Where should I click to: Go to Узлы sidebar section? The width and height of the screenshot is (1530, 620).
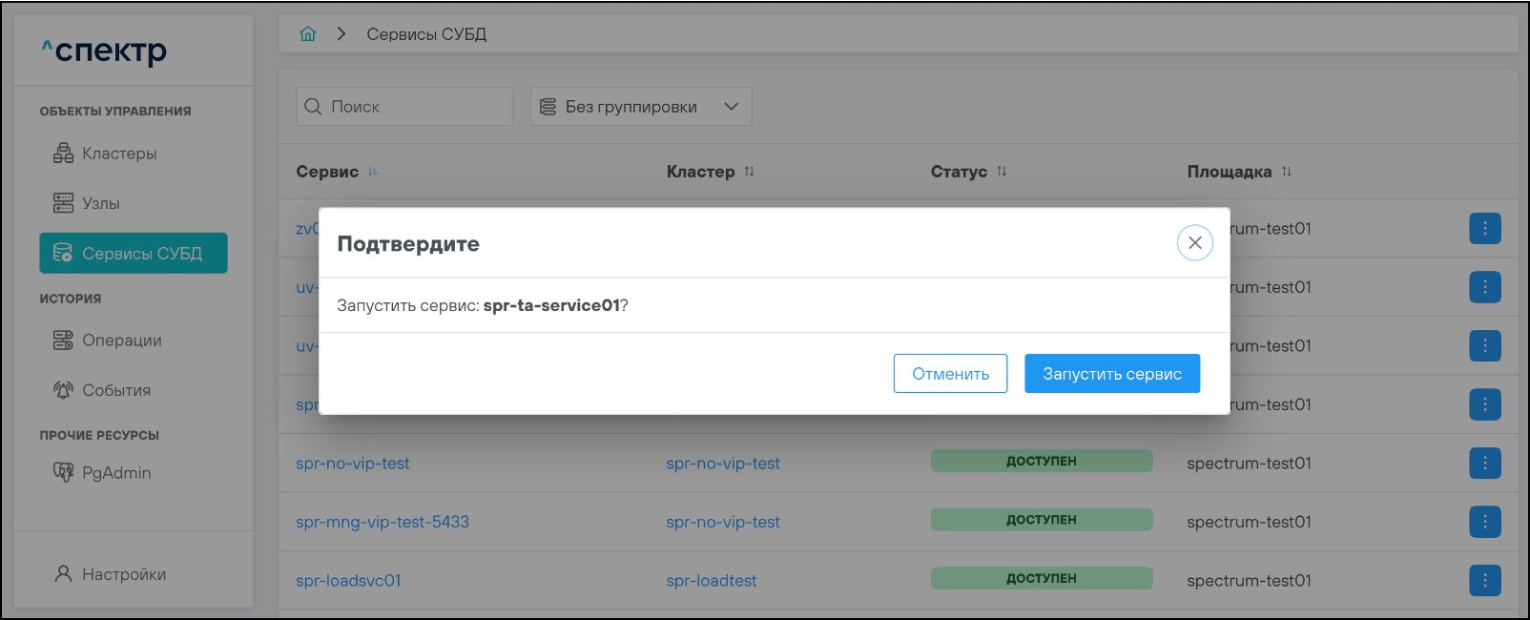(100, 203)
